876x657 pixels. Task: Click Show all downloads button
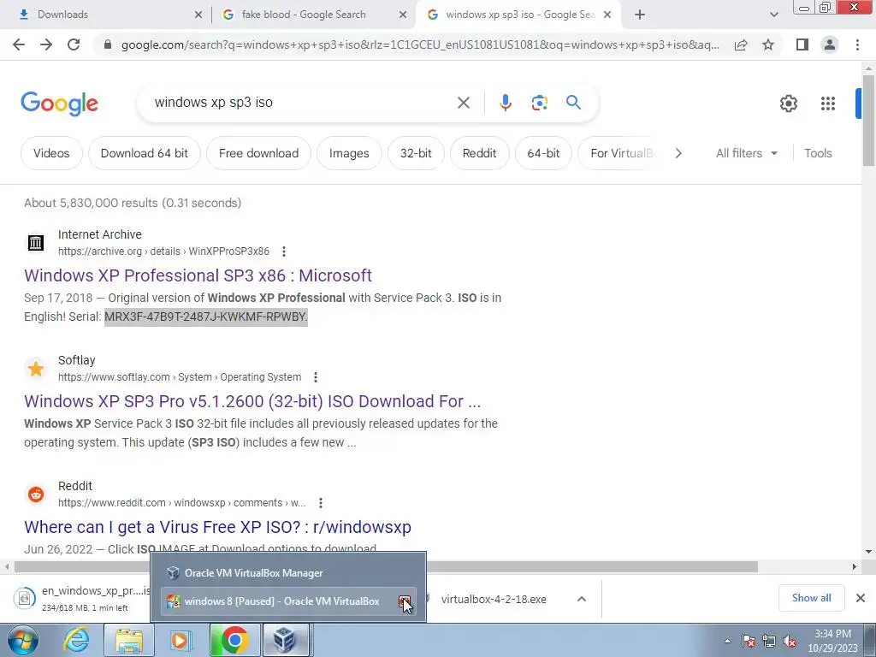(811, 598)
